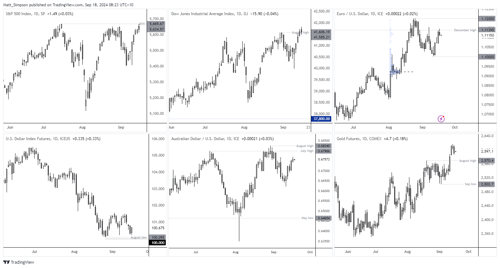This screenshot has width=500, height=268.
Task: Click the 5,634.57 price label on S&P chart
Action: point(157,29)
